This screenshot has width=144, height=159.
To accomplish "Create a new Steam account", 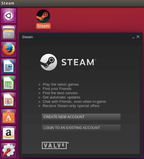I will pyautogui.click(x=81, y=117).
